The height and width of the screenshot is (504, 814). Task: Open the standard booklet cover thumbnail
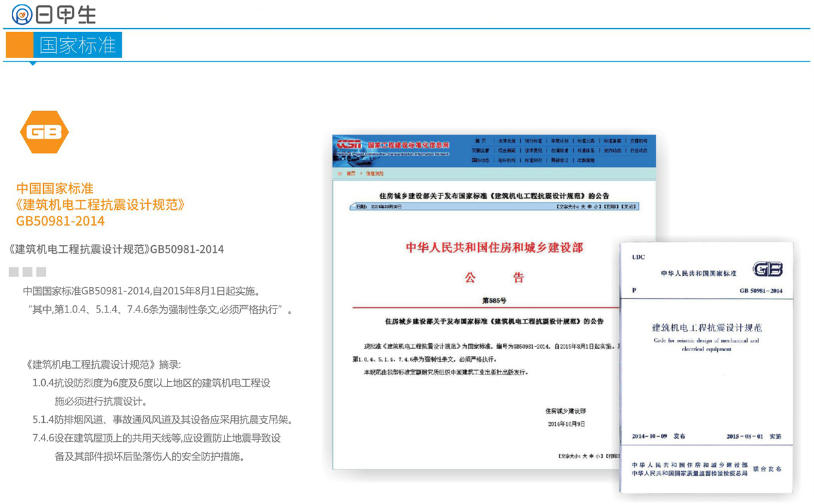coord(707,367)
